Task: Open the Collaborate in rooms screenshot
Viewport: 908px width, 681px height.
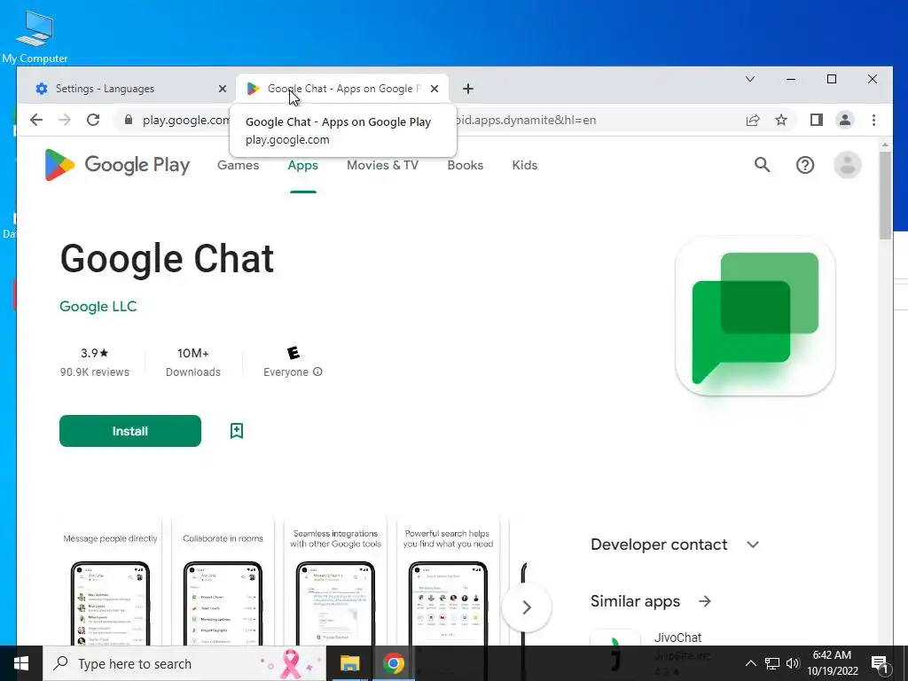Action: 223,582
